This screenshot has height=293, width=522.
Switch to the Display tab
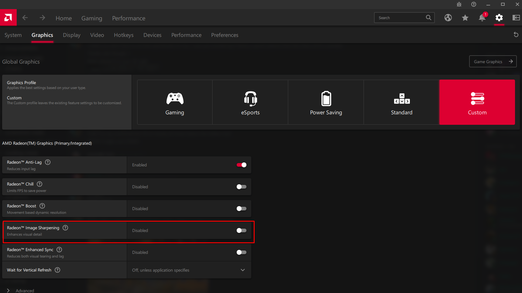pyautogui.click(x=71, y=35)
